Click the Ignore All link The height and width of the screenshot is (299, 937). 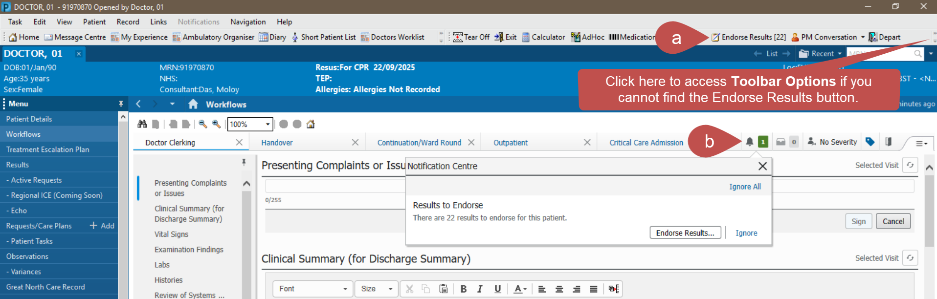pyautogui.click(x=744, y=187)
